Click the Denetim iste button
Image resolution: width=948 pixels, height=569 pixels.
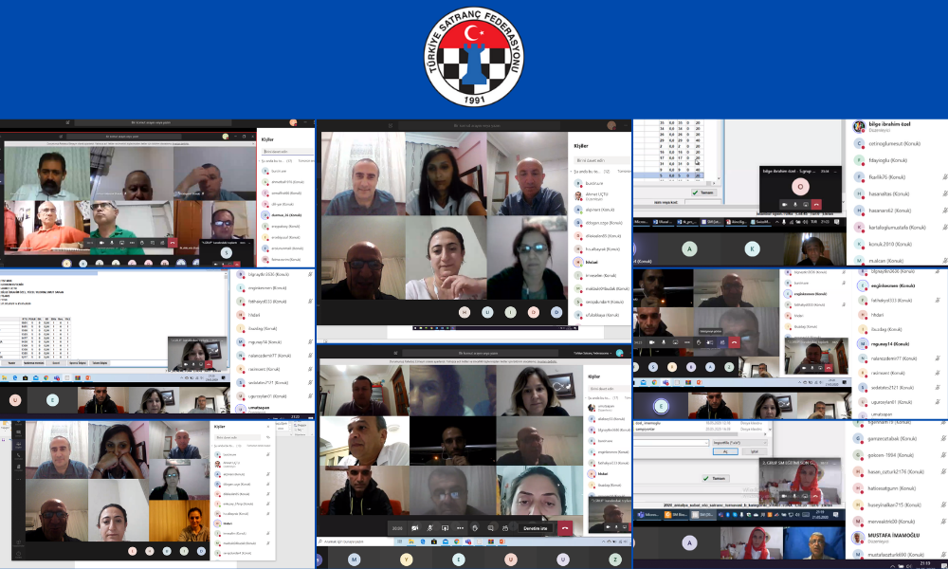(x=535, y=528)
